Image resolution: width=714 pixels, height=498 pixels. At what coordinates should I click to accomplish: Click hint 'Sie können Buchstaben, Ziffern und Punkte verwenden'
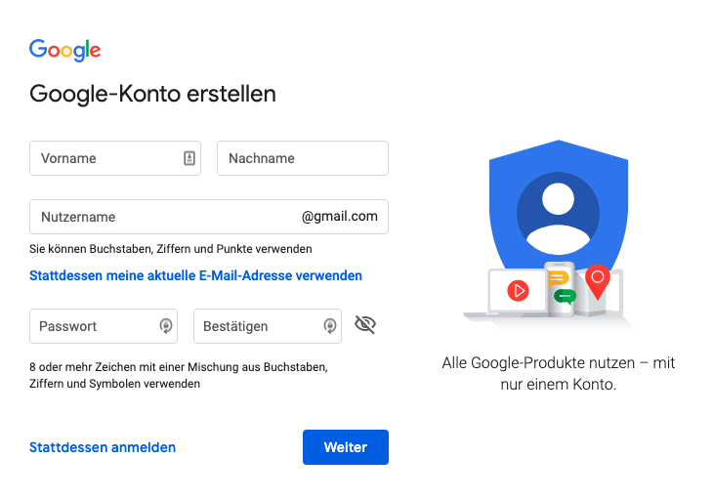[x=171, y=249]
